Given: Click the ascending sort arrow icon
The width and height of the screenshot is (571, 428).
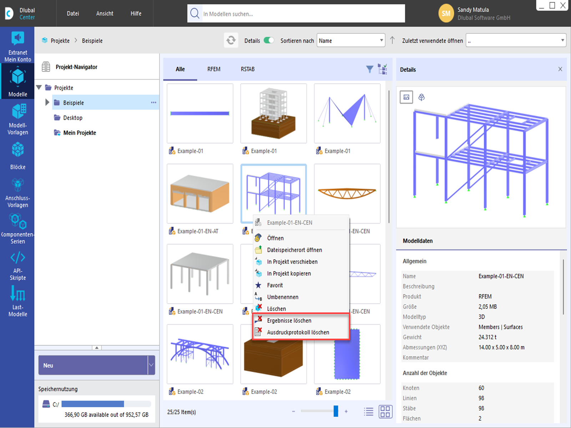Looking at the screenshot, I should tap(392, 40).
